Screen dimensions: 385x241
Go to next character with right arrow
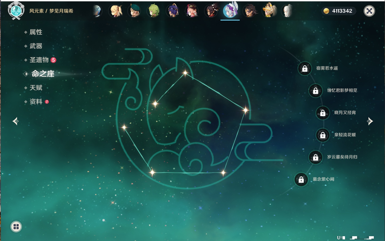(x=370, y=121)
